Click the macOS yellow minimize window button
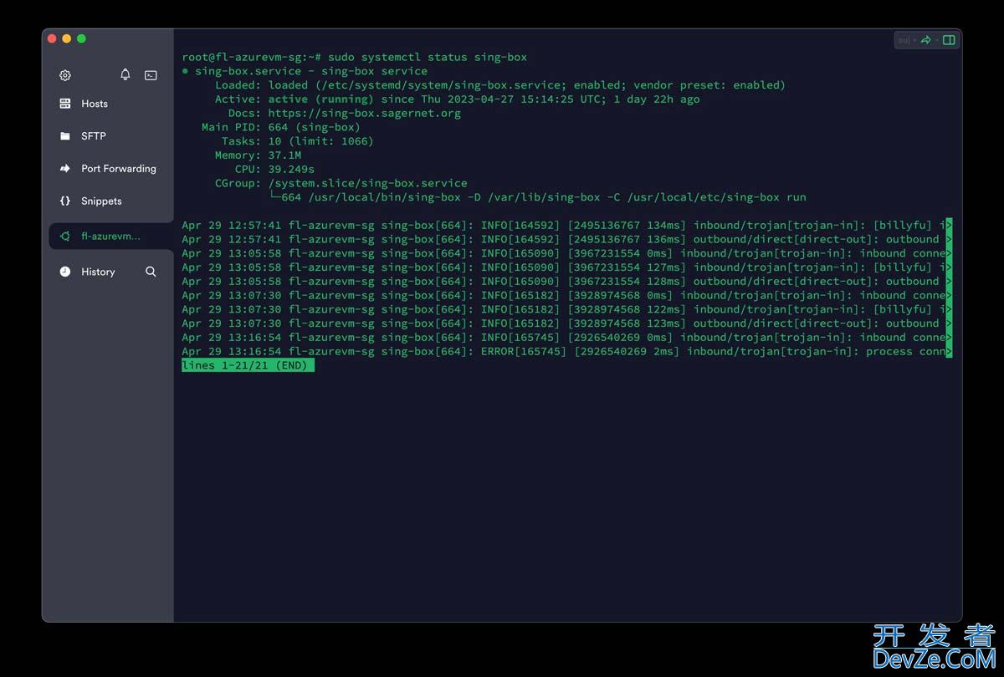Image resolution: width=1004 pixels, height=677 pixels. tap(66, 38)
